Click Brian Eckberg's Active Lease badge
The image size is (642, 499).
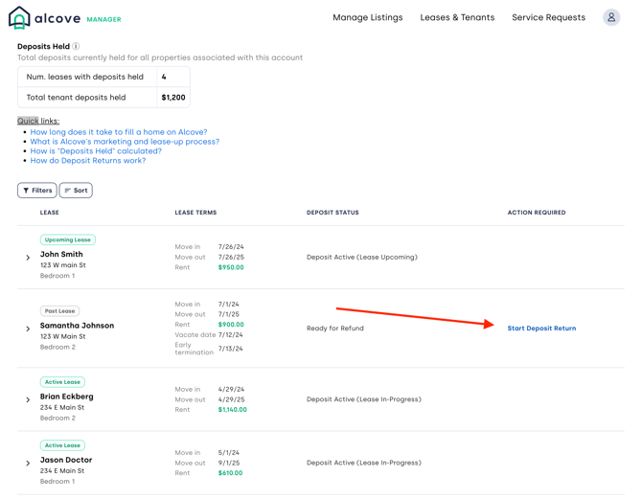click(62, 382)
